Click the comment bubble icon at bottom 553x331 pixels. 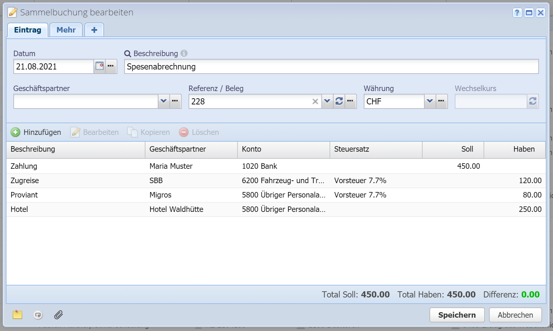38,315
